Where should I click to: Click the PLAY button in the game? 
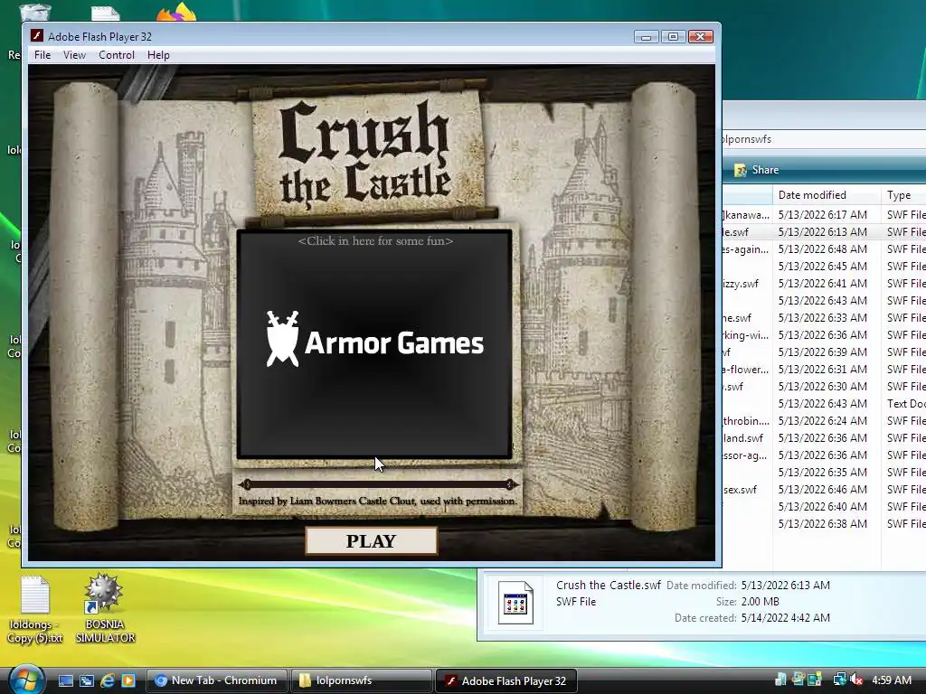372,541
